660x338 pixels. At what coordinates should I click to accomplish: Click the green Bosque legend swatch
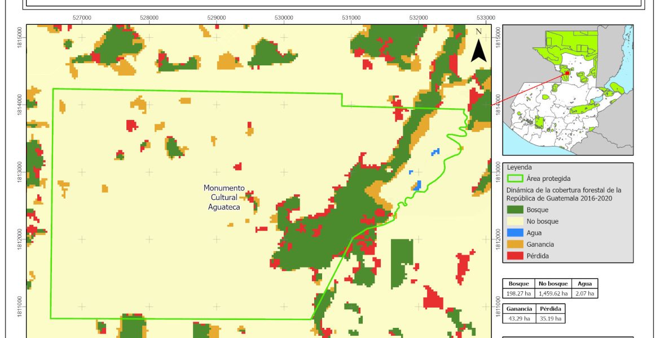point(516,210)
